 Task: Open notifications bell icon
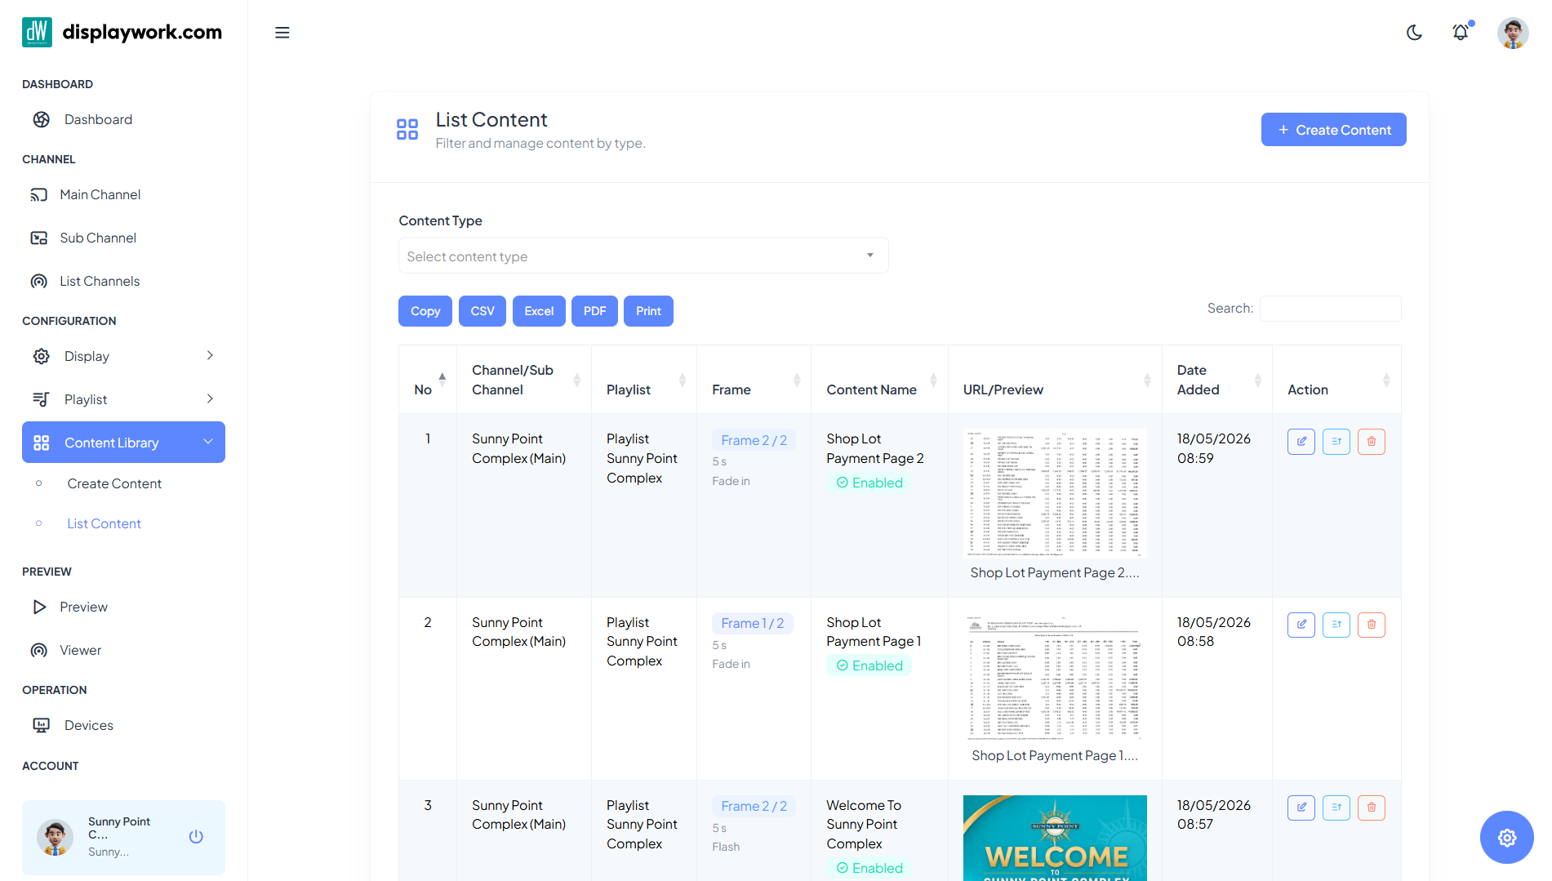(x=1461, y=33)
